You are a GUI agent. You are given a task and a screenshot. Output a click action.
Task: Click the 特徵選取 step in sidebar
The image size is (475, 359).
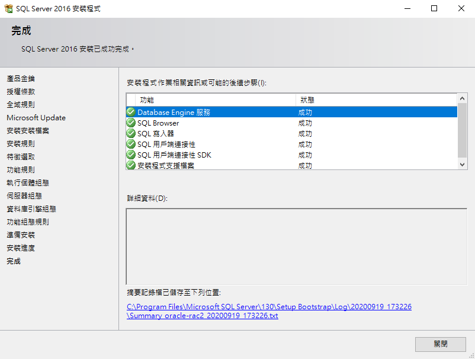(21, 156)
